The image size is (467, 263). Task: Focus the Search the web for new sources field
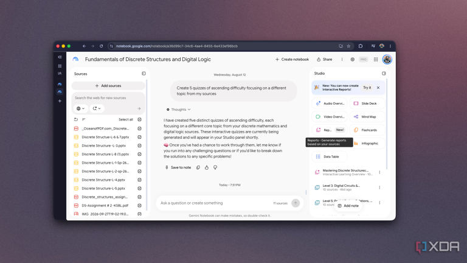pos(107,98)
